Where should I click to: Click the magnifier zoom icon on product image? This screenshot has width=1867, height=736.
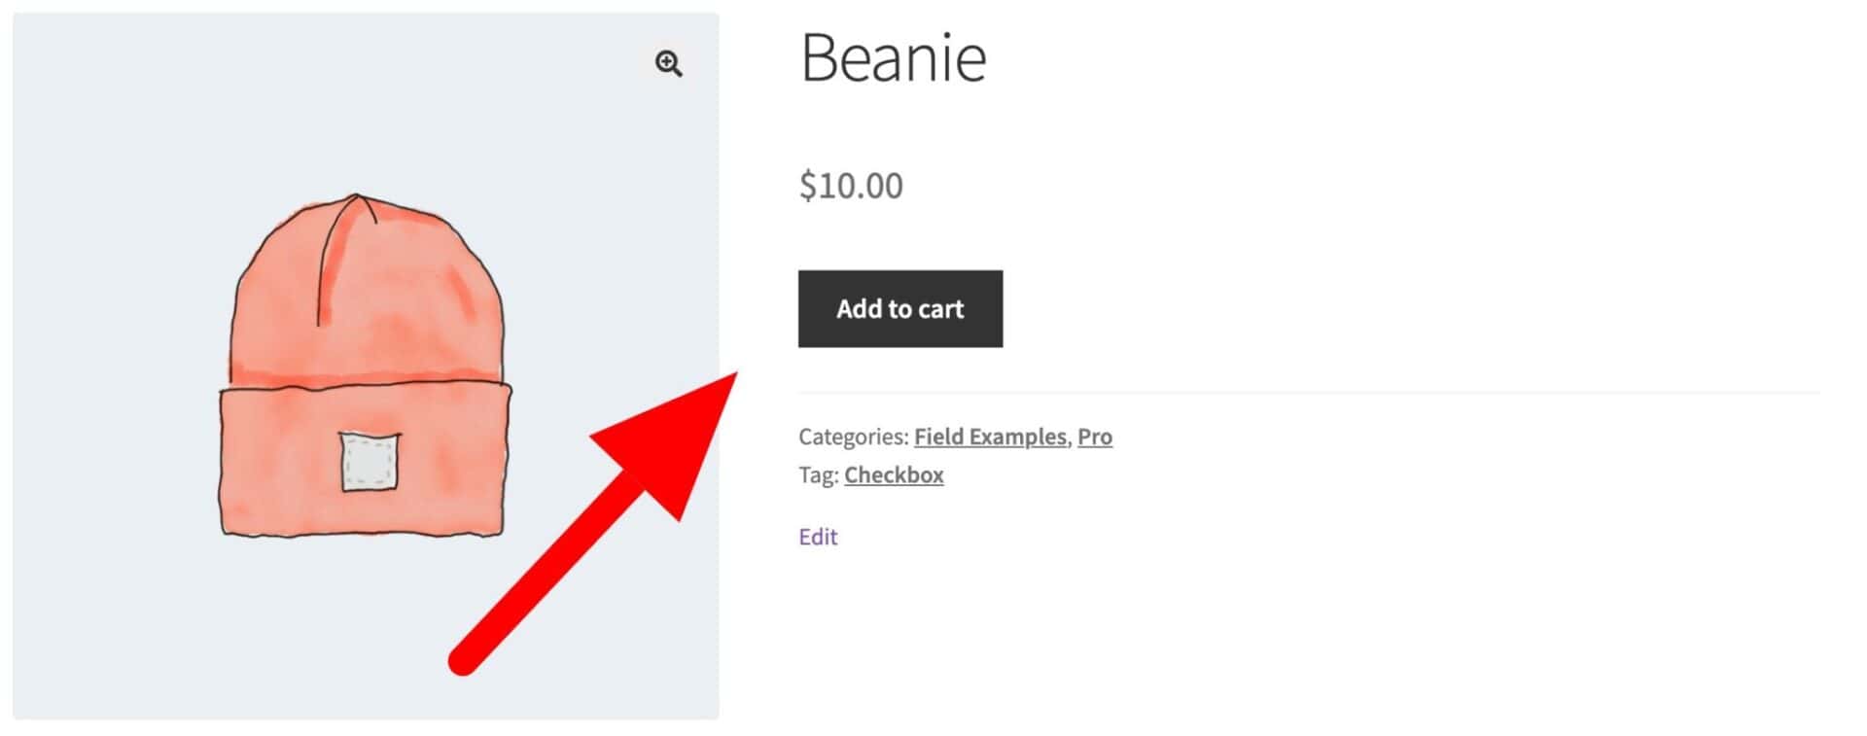(x=668, y=64)
